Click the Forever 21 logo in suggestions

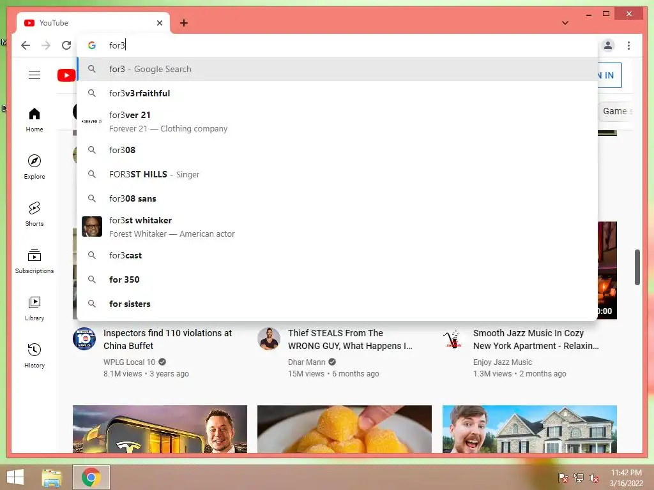tap(92, 122)
